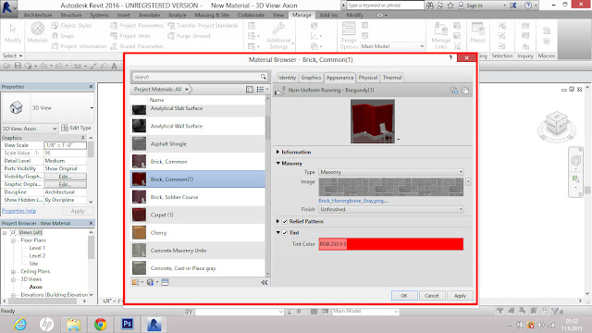
Task: Click Transfer Project Standards
Action: click(x=203, y=26)
